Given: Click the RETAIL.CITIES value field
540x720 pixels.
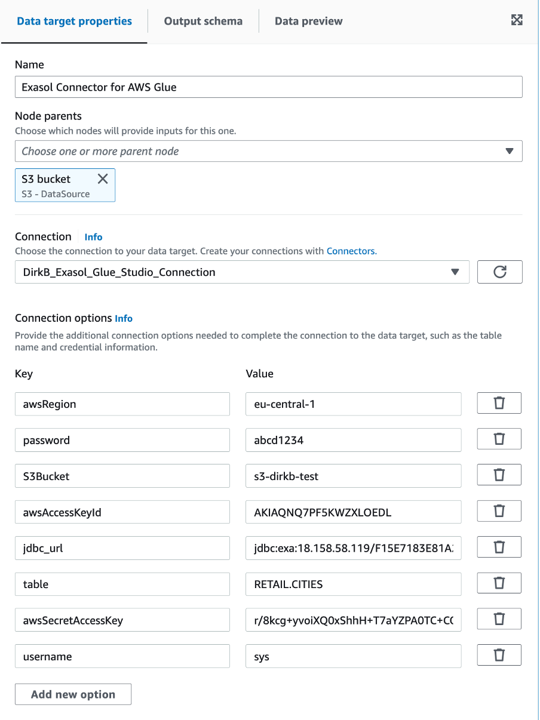Looking at the screenshot, I should click(x=354, y=584).
